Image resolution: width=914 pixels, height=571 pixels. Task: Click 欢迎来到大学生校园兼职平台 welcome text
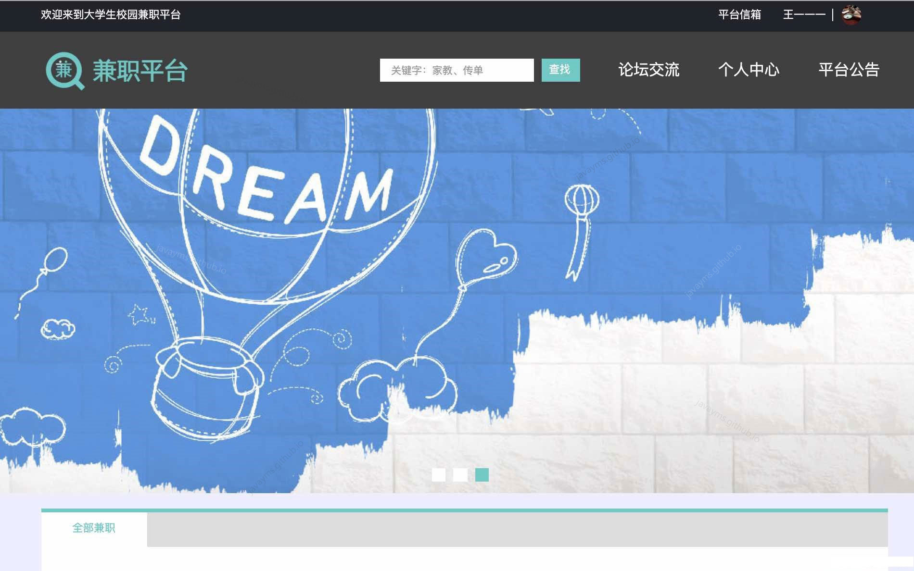click(x=111, y=15)
